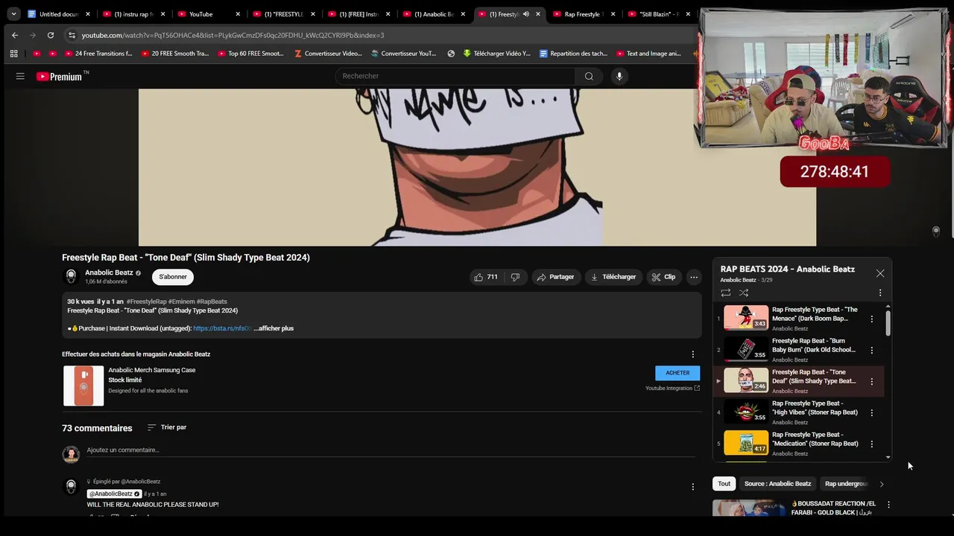Switch to Untitled document tab
Image resolution: width=954 pixels, height=536 pixels.
coord(58,14)
